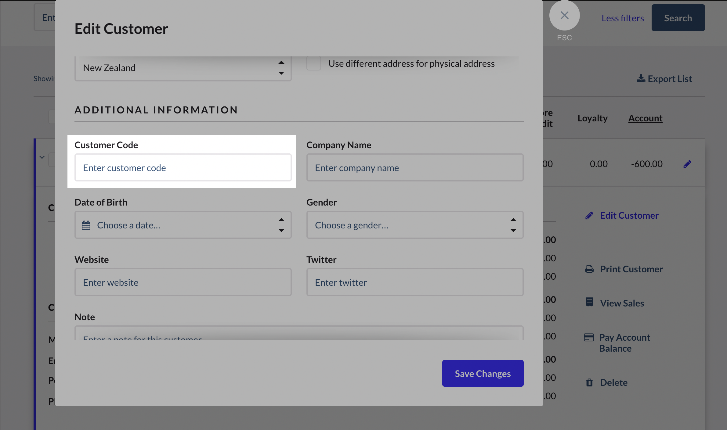Sort by the Account column header
The image size is (727, 430).
point(645,118)
